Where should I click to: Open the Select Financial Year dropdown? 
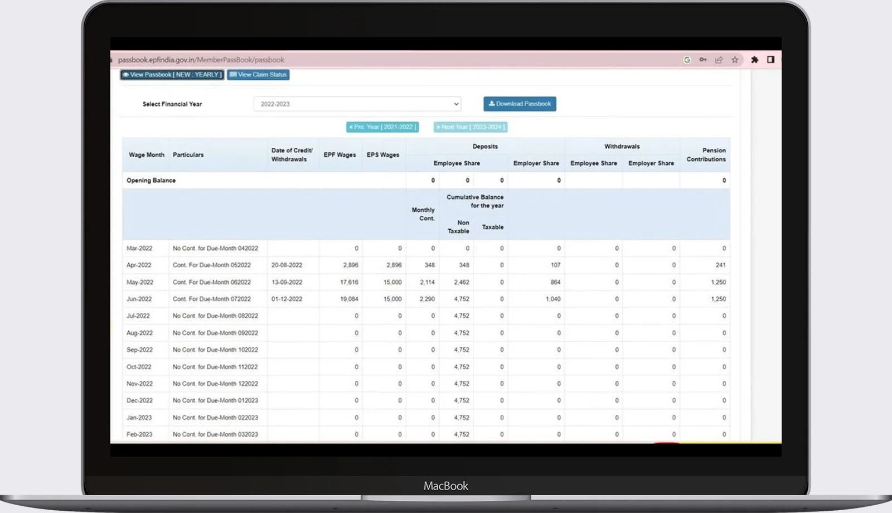(x=358, y=104)
